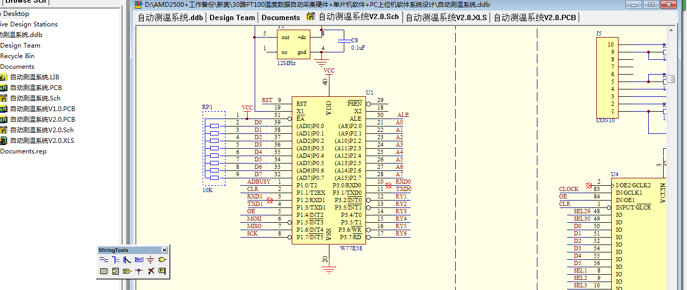
Task: Close the WiringTools floating palette
Action: [x=164, y=250]
